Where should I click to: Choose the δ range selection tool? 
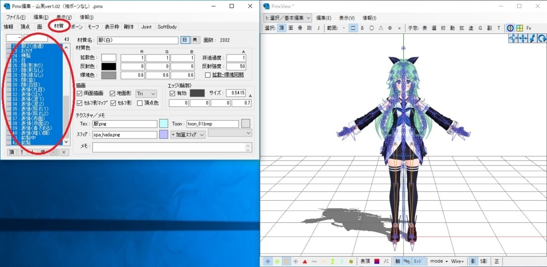362,28
